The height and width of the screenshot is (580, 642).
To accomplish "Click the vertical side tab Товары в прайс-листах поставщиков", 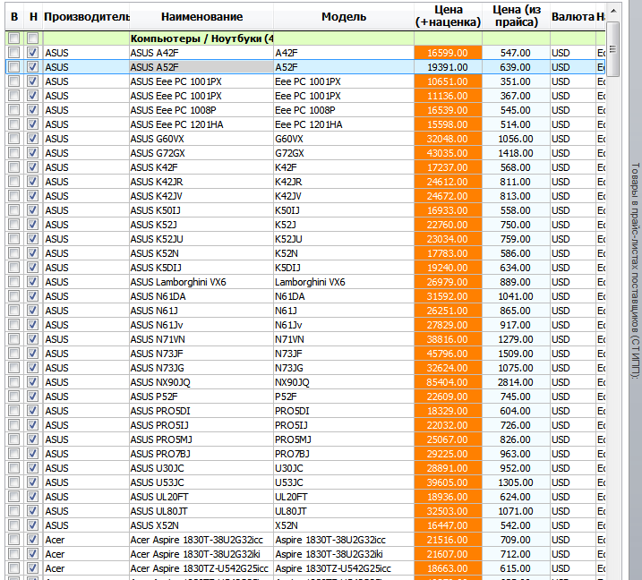I will pyautogui.click(x=635, y=270).
